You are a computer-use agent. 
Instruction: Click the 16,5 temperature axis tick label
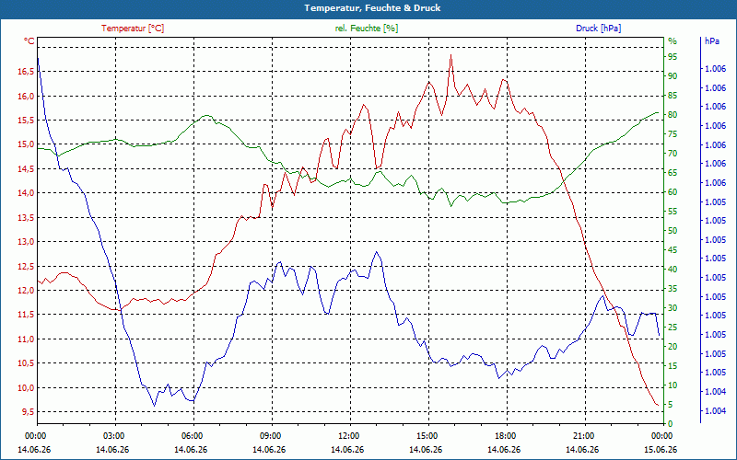[x=26, y=72]
